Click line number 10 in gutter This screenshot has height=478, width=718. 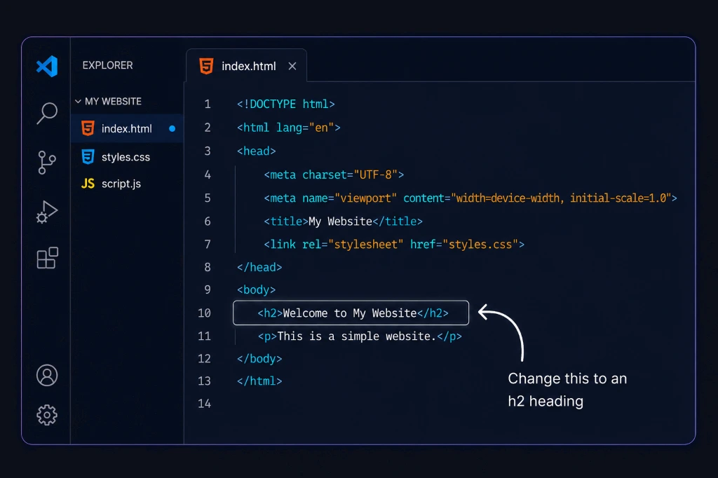[x=204, y=313]
